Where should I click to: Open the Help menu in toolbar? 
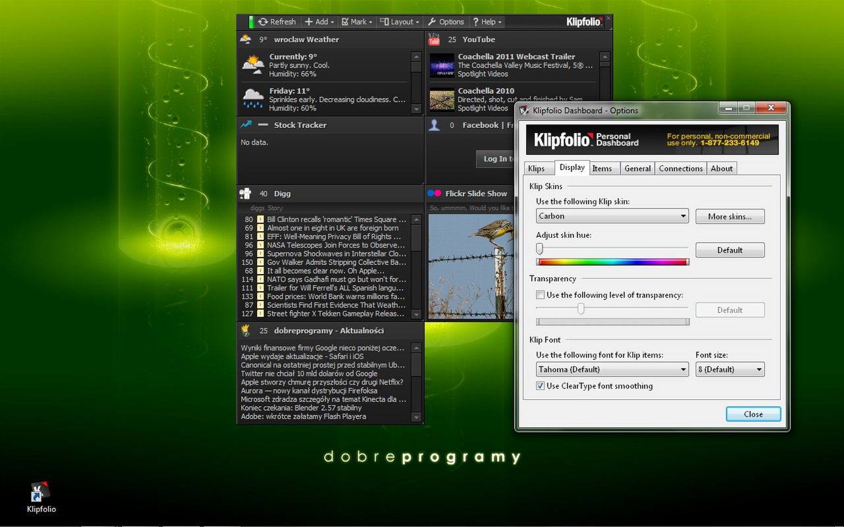pyautogui.click(x=487, y=22)
